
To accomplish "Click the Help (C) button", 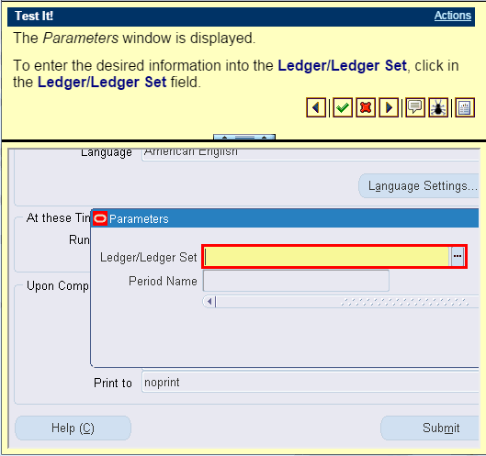I will point(73,428).
